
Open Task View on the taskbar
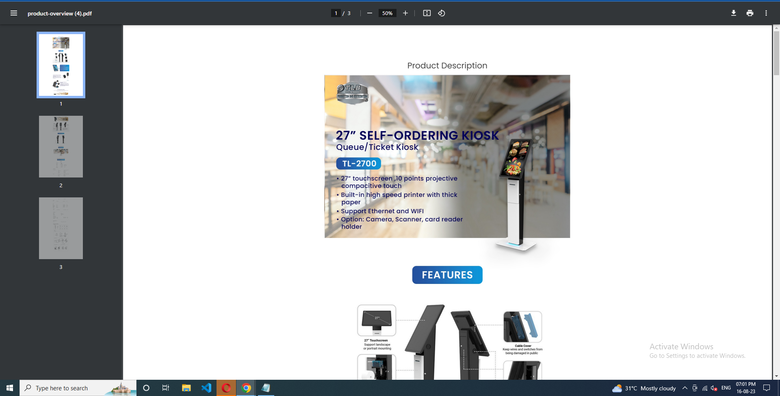pyautogui.click(x=166, y=388)
